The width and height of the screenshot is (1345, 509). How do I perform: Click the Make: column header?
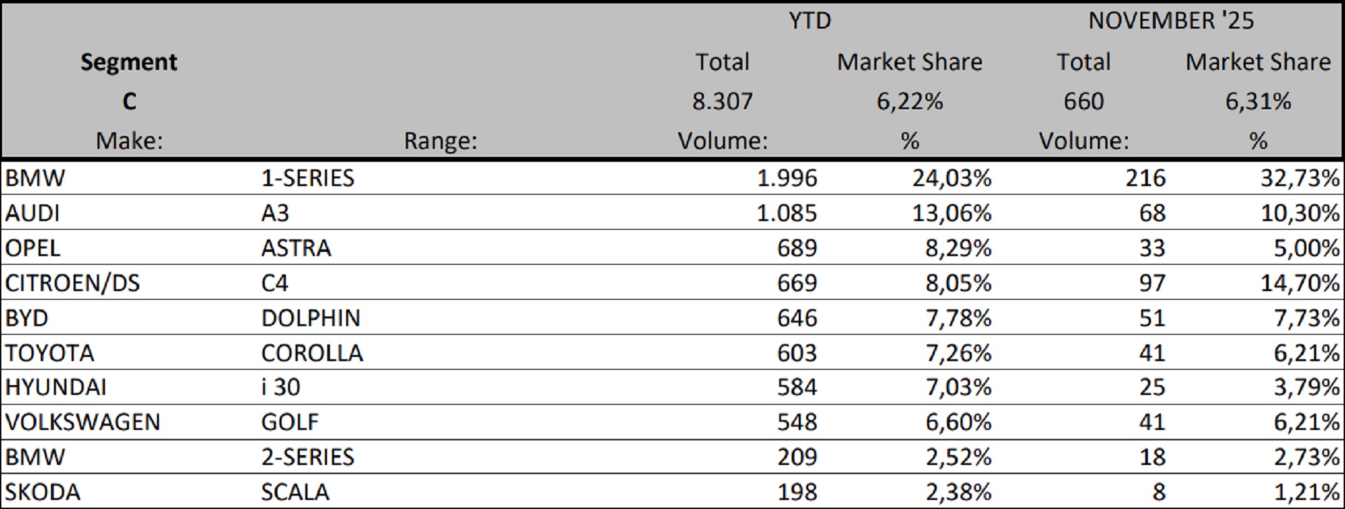point(129,141)
